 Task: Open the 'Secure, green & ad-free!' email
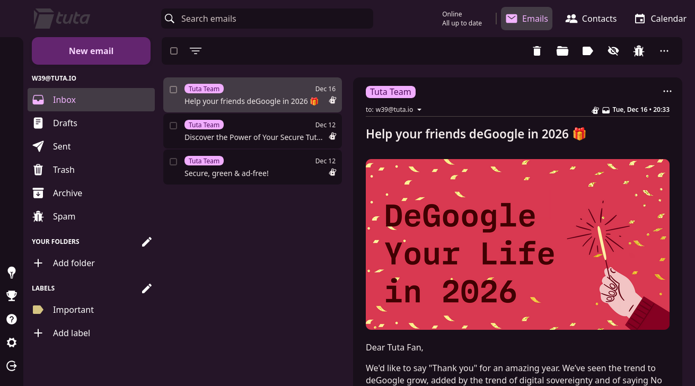point(252,167)
